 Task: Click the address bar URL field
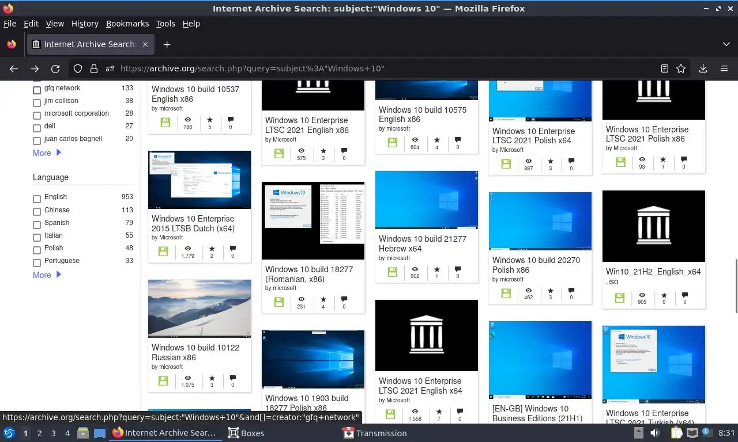pos(386,68)
